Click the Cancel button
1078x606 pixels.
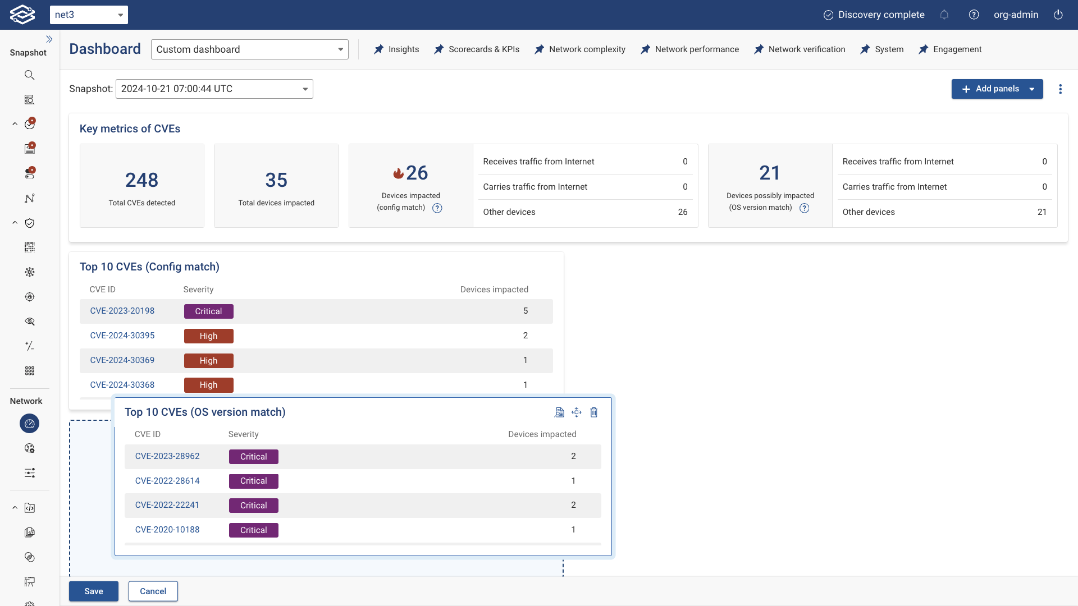tap(153, 591)
